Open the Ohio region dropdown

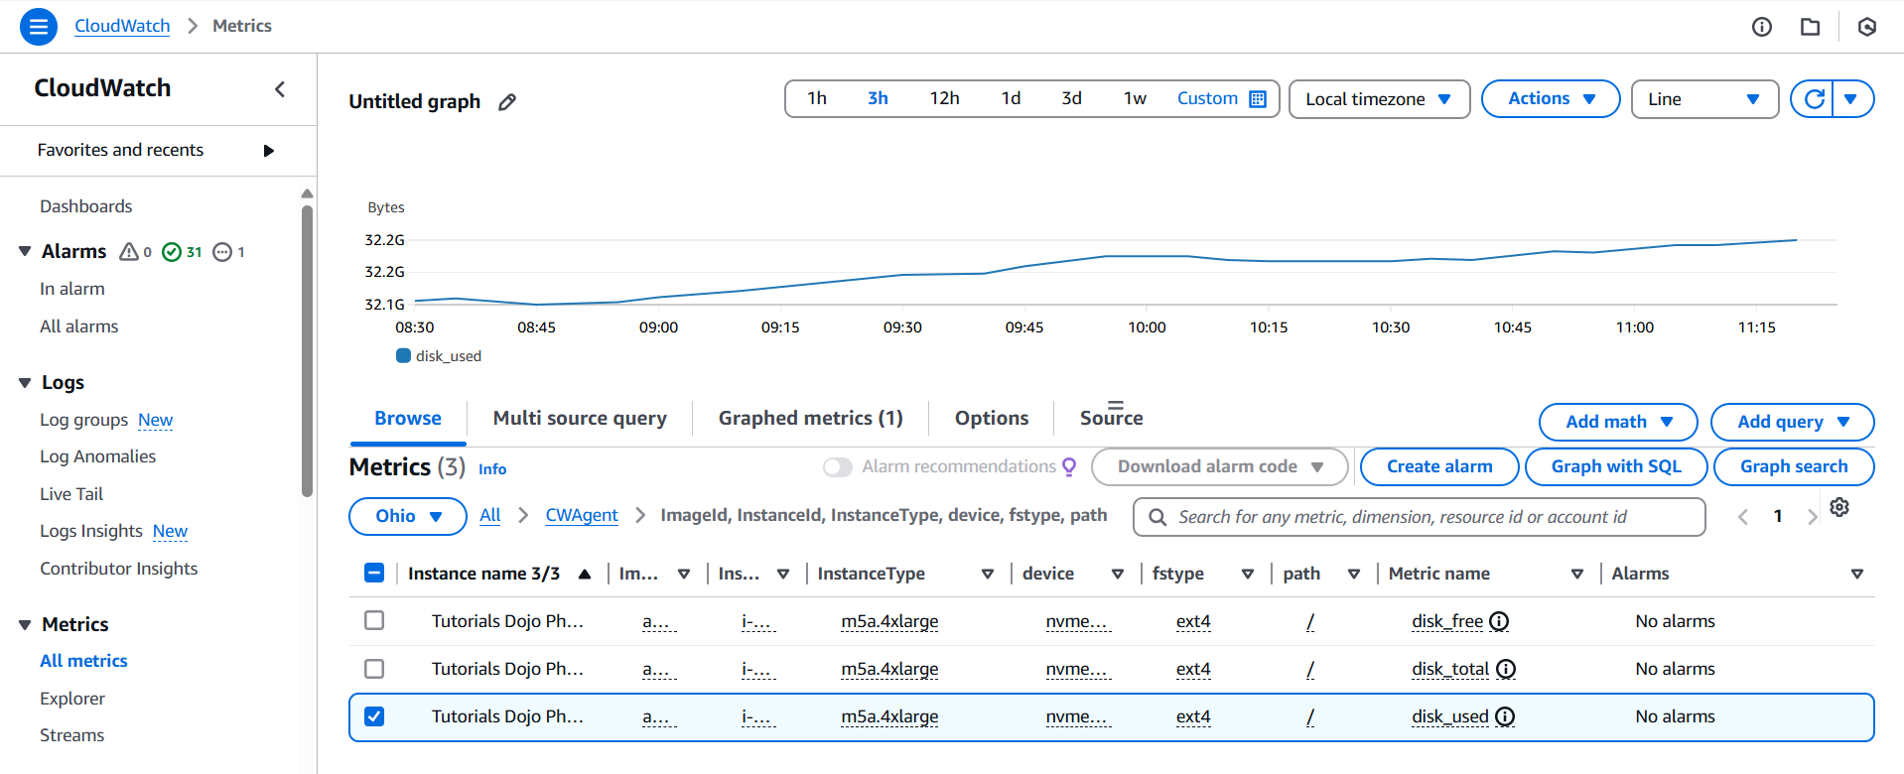[x=408, y=516]
